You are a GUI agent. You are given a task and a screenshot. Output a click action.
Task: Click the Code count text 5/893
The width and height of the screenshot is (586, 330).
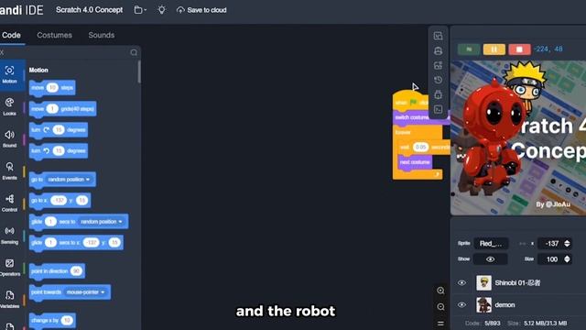click(x=493, y=324)
